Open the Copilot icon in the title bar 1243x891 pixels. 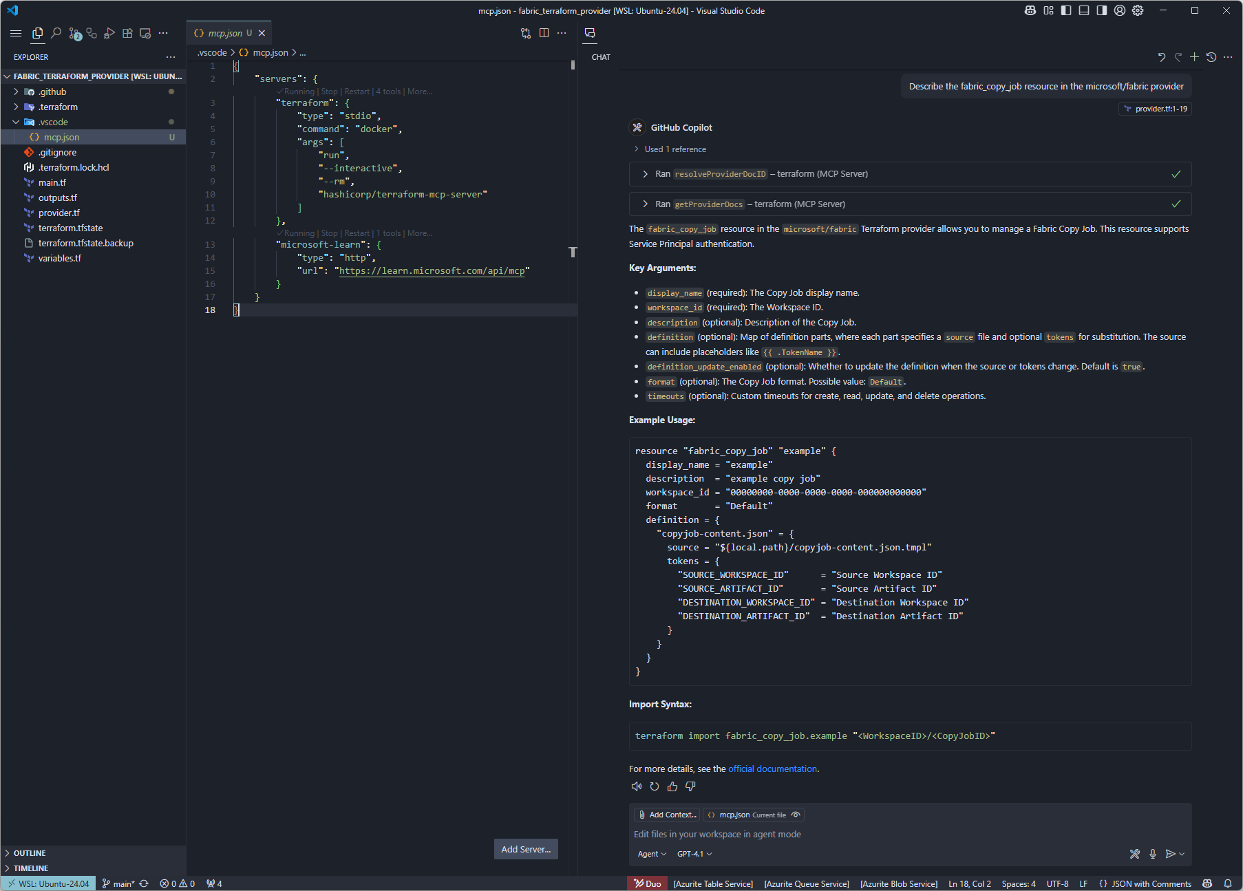[1030, 10]
